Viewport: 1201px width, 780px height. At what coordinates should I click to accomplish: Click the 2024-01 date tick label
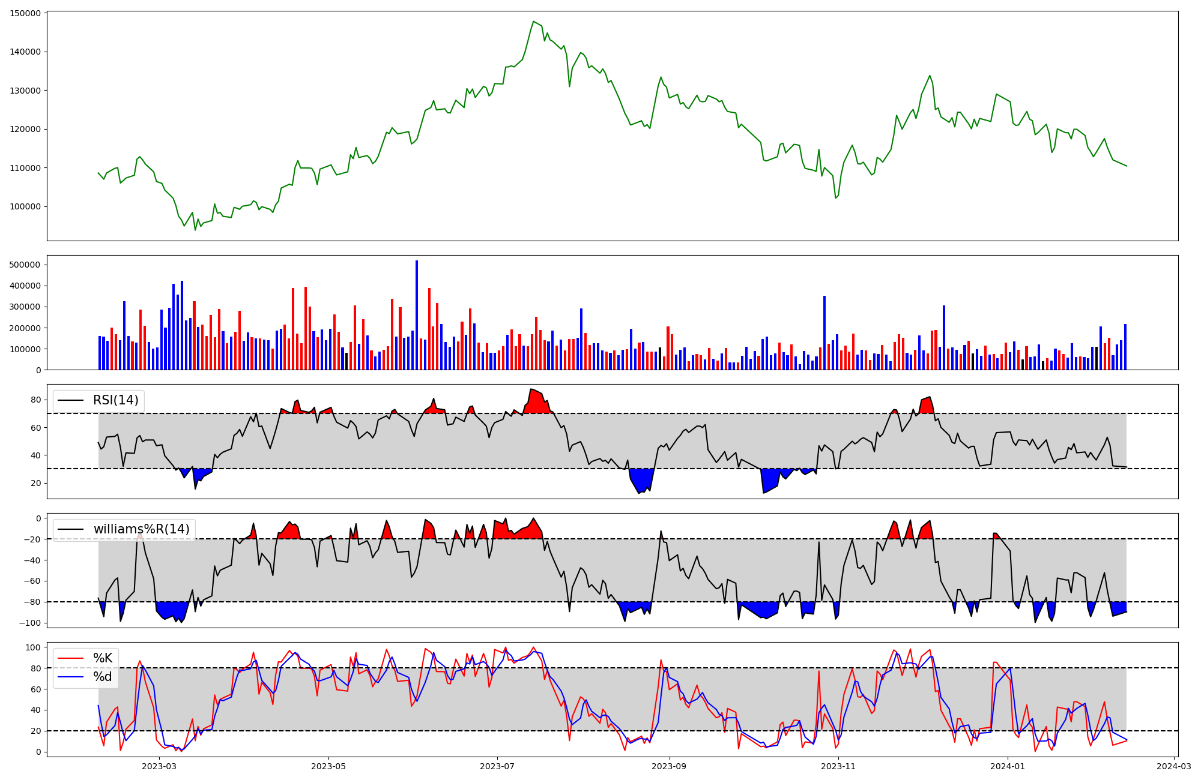point(1007,766)
